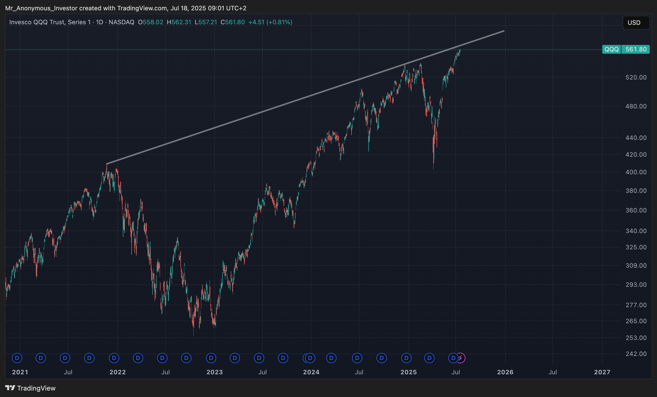The image size is (657, 397).
Task: Open the March 2023 dividend D marker
Action: pos(235,358)
